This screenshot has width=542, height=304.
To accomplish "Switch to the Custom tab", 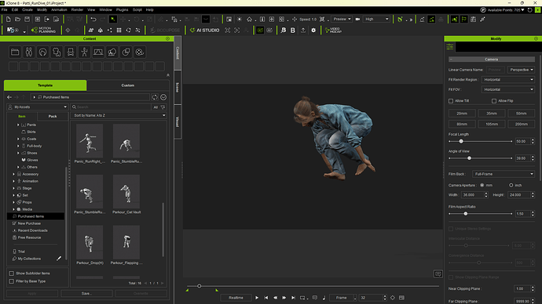I will pyautogui.click(x=128, y=85).
